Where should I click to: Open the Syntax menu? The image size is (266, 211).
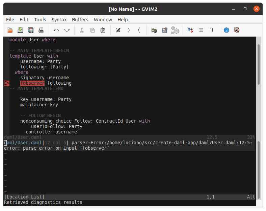(x=59, y=20)
